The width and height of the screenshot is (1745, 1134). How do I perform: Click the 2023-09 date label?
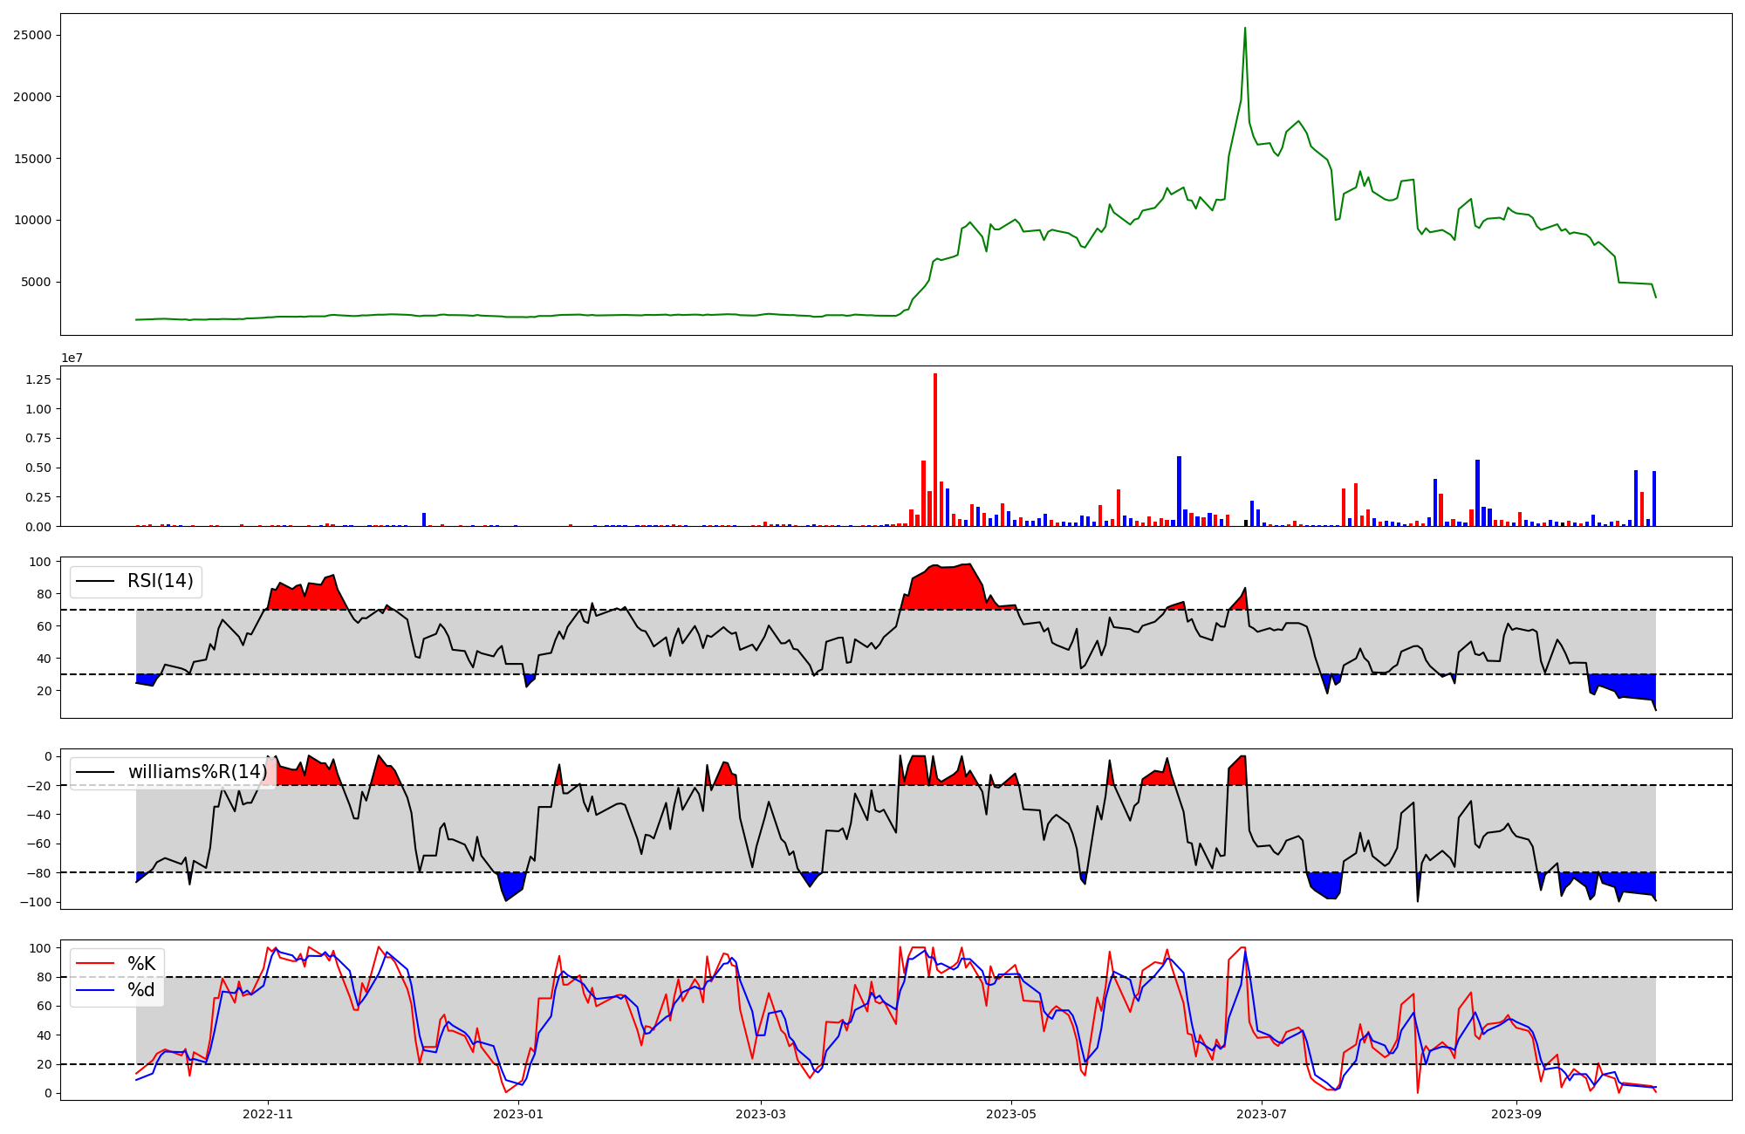click(1516, 1114)
